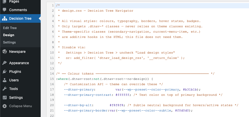
Task: Click the 'Load design styles' comment line
Action: [120, 53]
